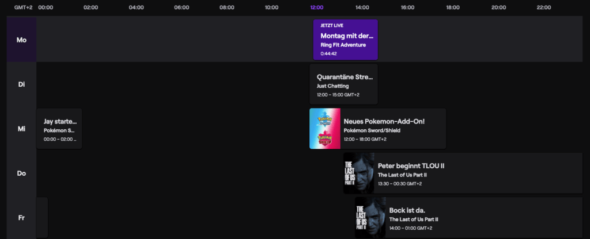Click the Pokémon Sword/Shield cover art thumbnail
The width and height of the screenshot is (590, 239).
(x=325, y=129)
